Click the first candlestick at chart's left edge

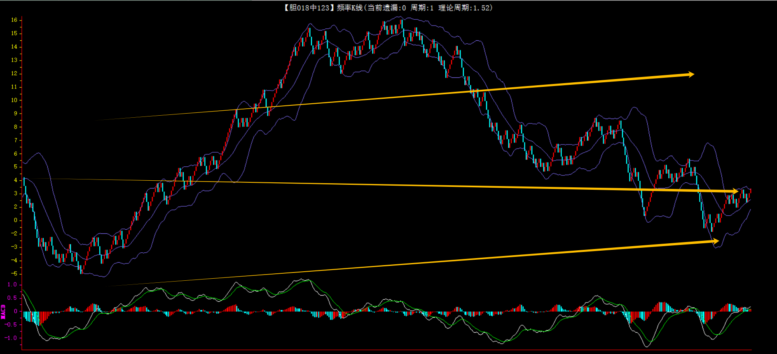[x=24, y=183]
